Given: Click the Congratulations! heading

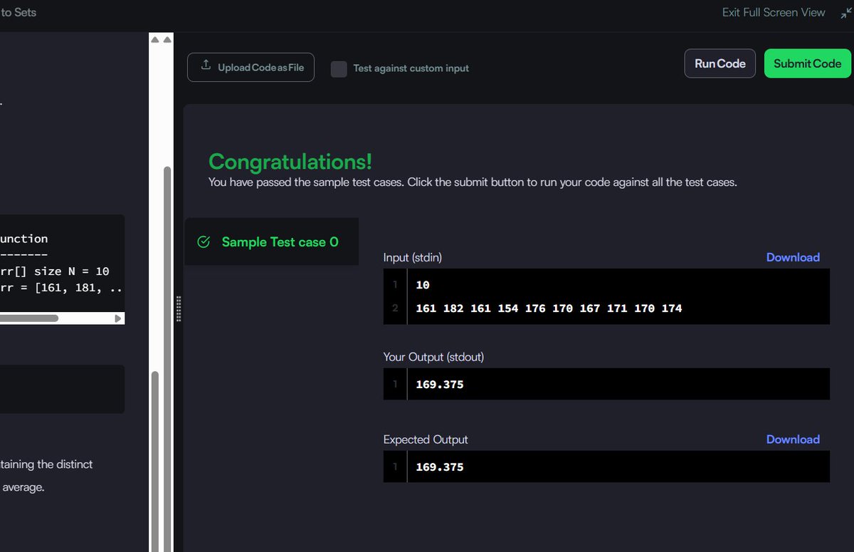Looking at the screenshot, I should point(290,162).
